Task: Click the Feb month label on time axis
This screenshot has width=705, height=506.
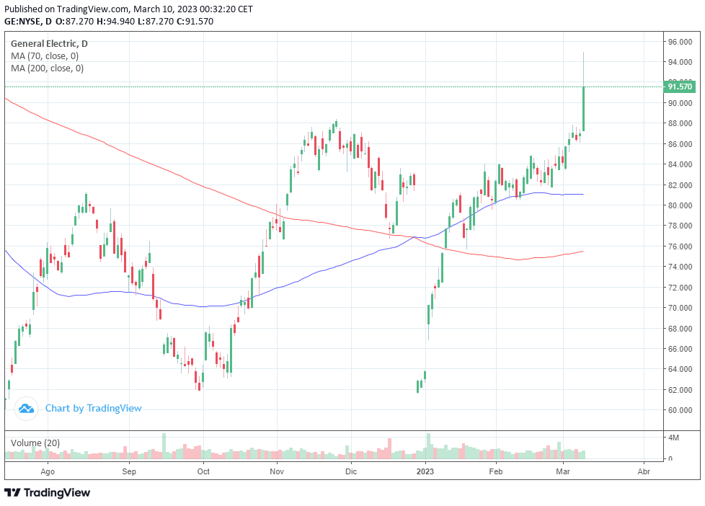Action: (496, 472)
